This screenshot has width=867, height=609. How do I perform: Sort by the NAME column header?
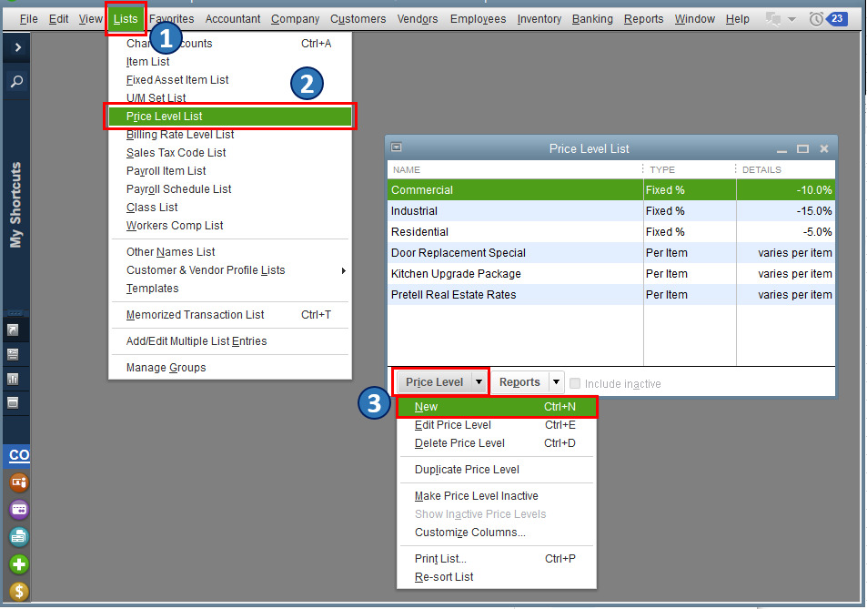[x=515, y=169]
